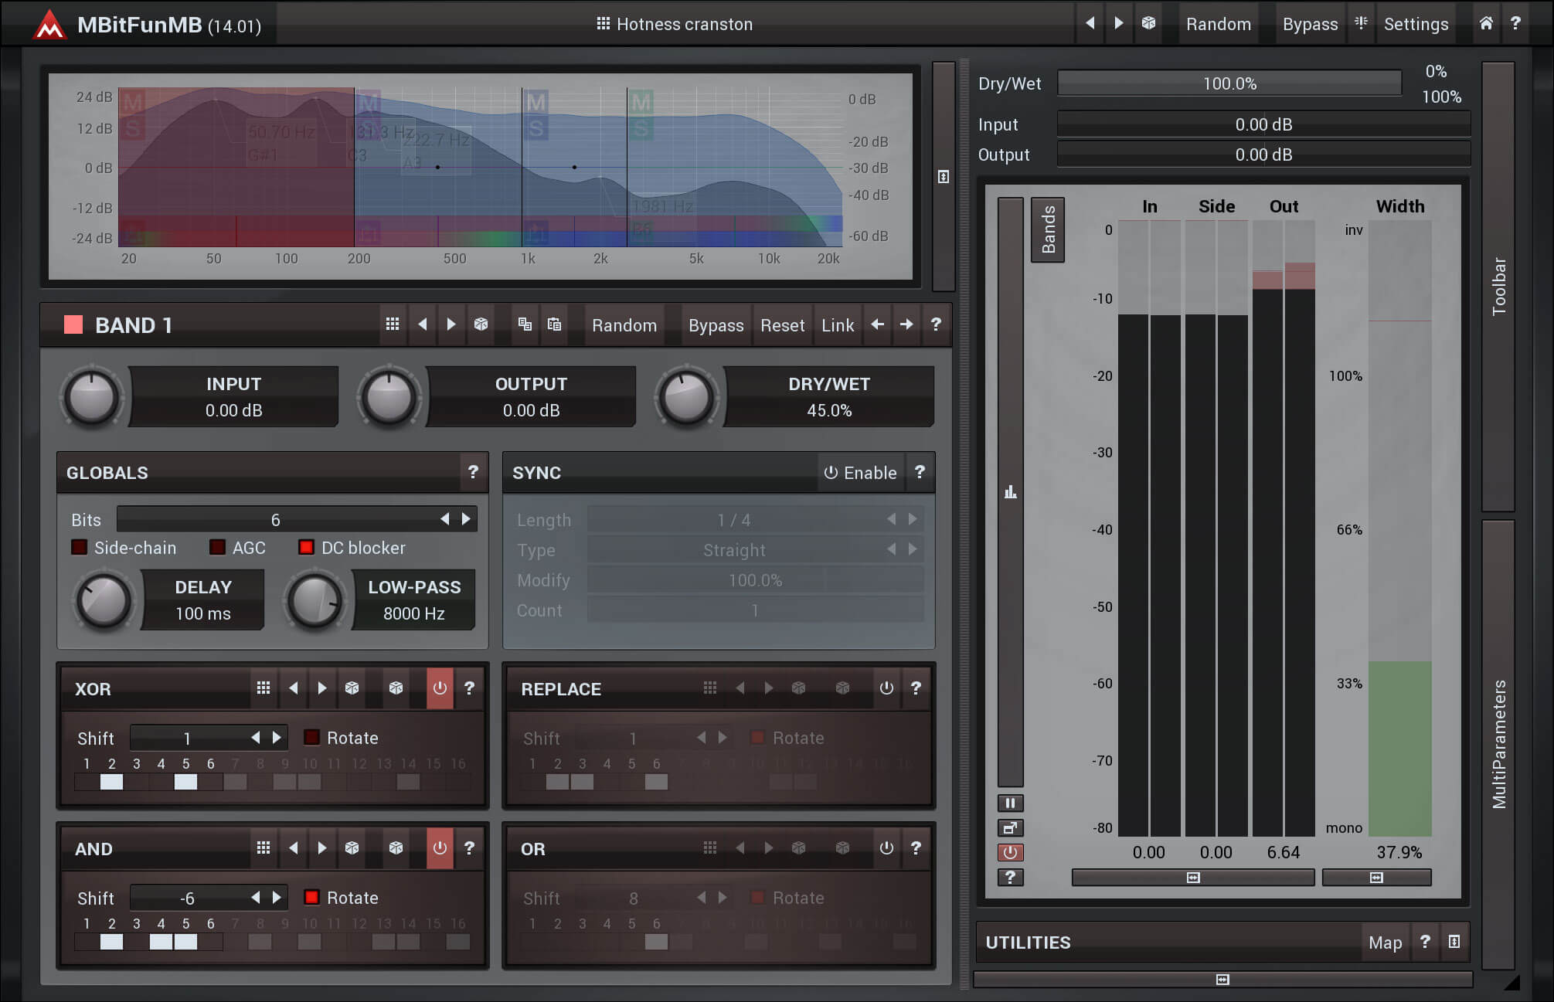Increase XOR Shift value arrow
Screen dimensions: 1554x1002
[x=277, y=738]
